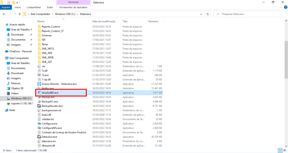Image resolution: width=288 pixels, height=153 pixels.
Task: Click the BackupNuvem.exe file icon
Action: tap(39, 106)
